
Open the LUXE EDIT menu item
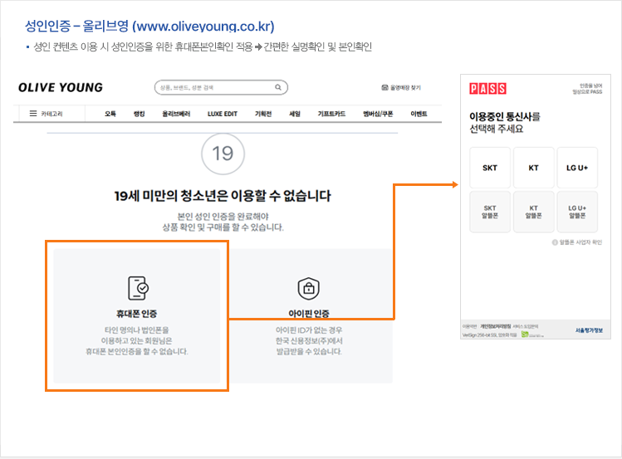pos(223,114)
